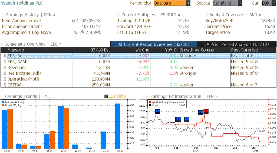Click the blue marker 4 on estimates graph
This screenshot has width=277, height=153.
(x=157, y=111)
